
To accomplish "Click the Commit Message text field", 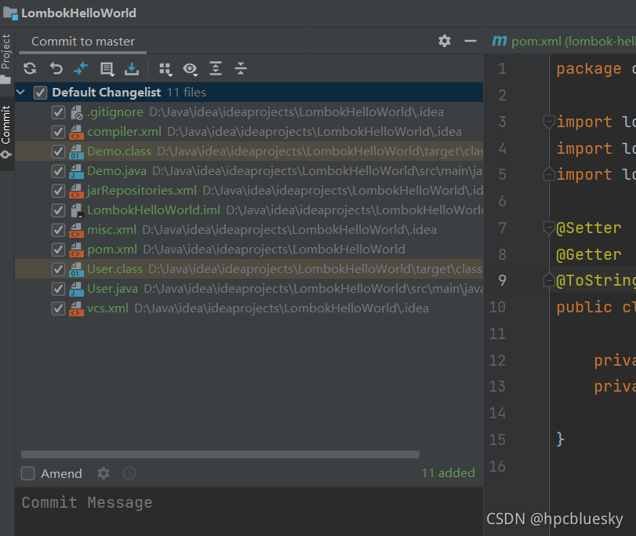I will pyautogui.click(x=249, y=511).
